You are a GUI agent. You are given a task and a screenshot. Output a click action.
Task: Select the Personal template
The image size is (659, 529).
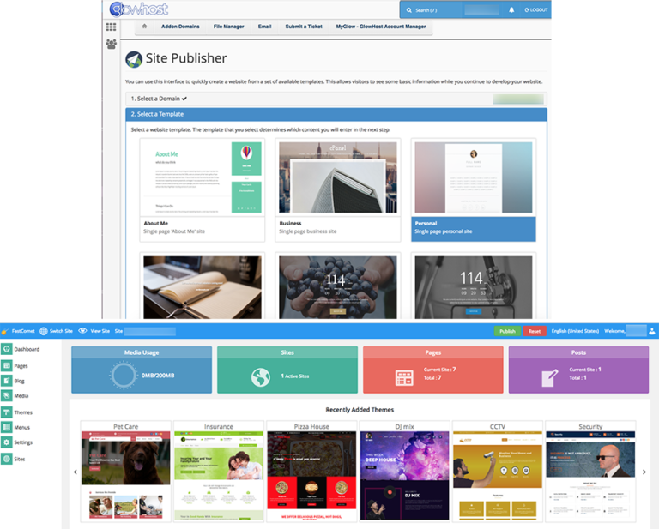474,190
